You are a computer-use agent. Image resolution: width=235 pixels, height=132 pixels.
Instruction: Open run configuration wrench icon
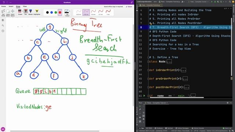point(140,110)
